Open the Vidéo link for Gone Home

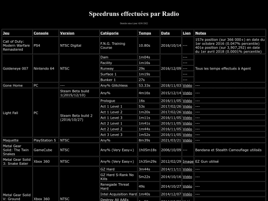(x=187, y=85)
